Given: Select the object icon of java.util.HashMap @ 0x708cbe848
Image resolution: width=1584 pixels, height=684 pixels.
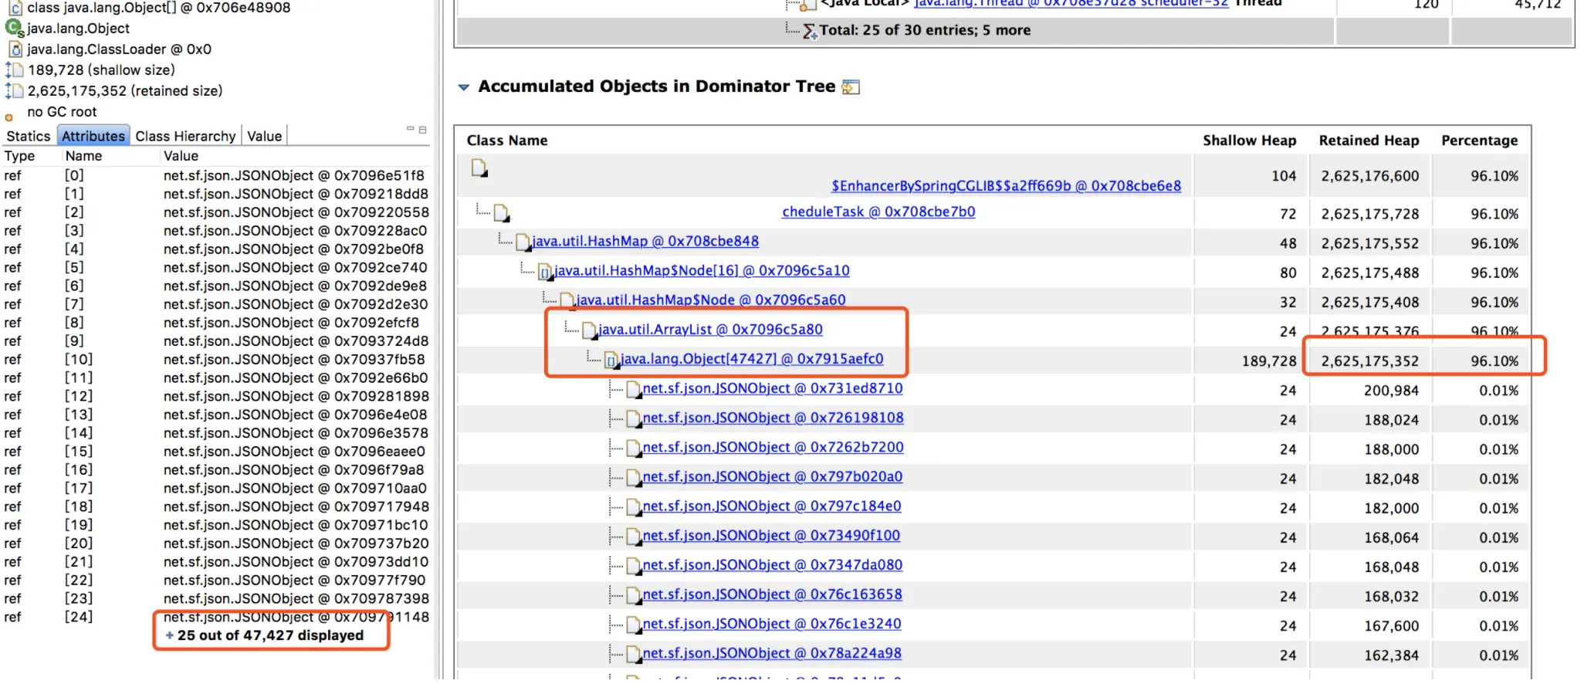Looking at the screenshot, I should (x=523, y=242).
